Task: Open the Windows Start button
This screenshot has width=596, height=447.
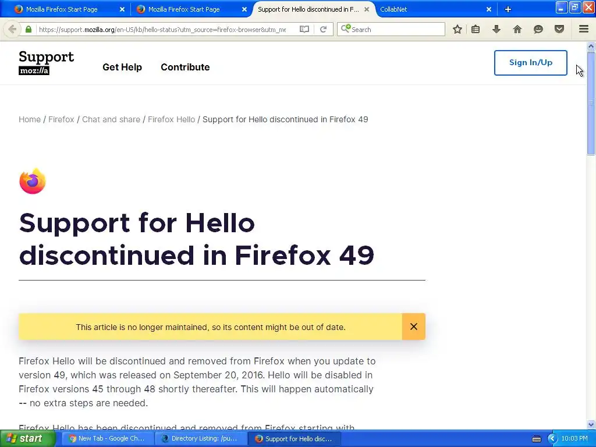Action: click(27, 439)
